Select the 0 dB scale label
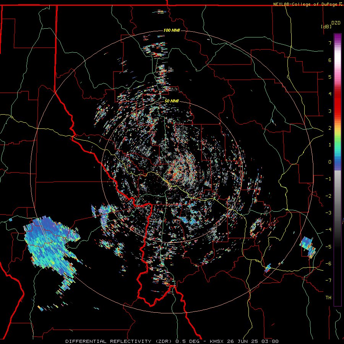Screen dimensions: 344x344 [x=330, y=162]
